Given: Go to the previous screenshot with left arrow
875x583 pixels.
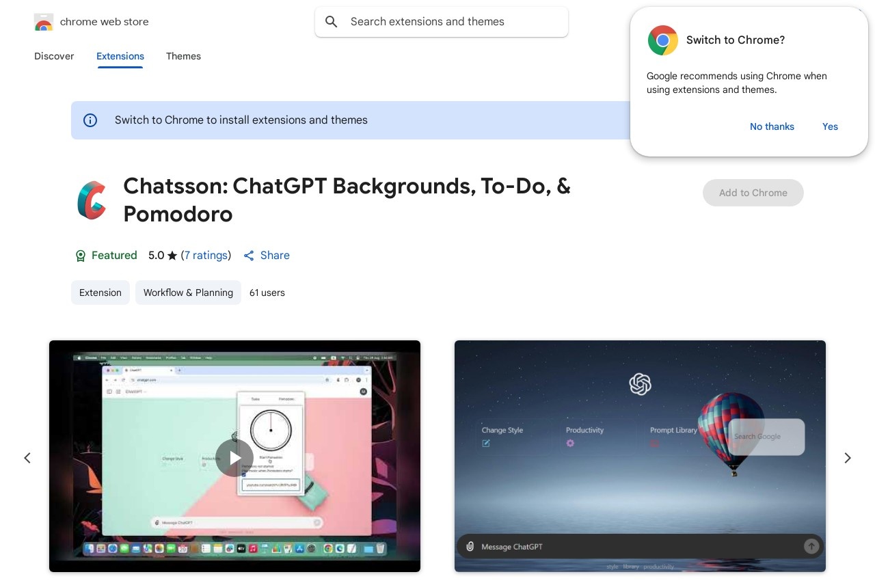Looking at the screenshot, I should pos(27,458).
